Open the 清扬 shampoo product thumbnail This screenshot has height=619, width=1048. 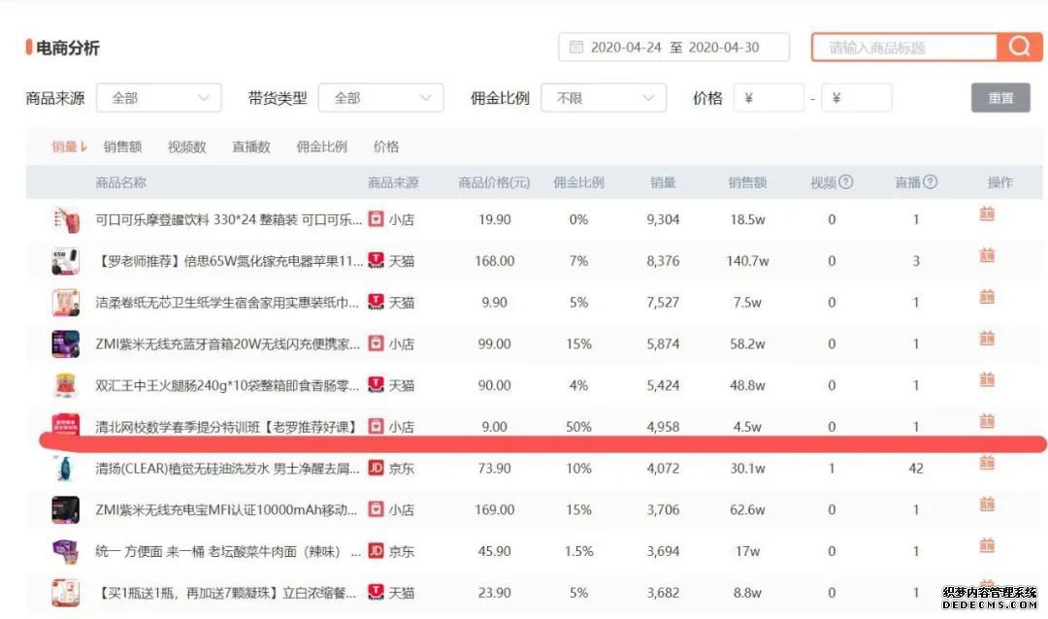tap(66, 468)
